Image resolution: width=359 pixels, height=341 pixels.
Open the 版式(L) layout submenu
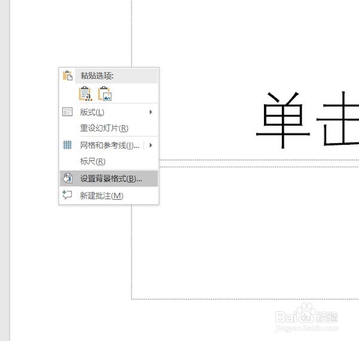pos(109,112)
